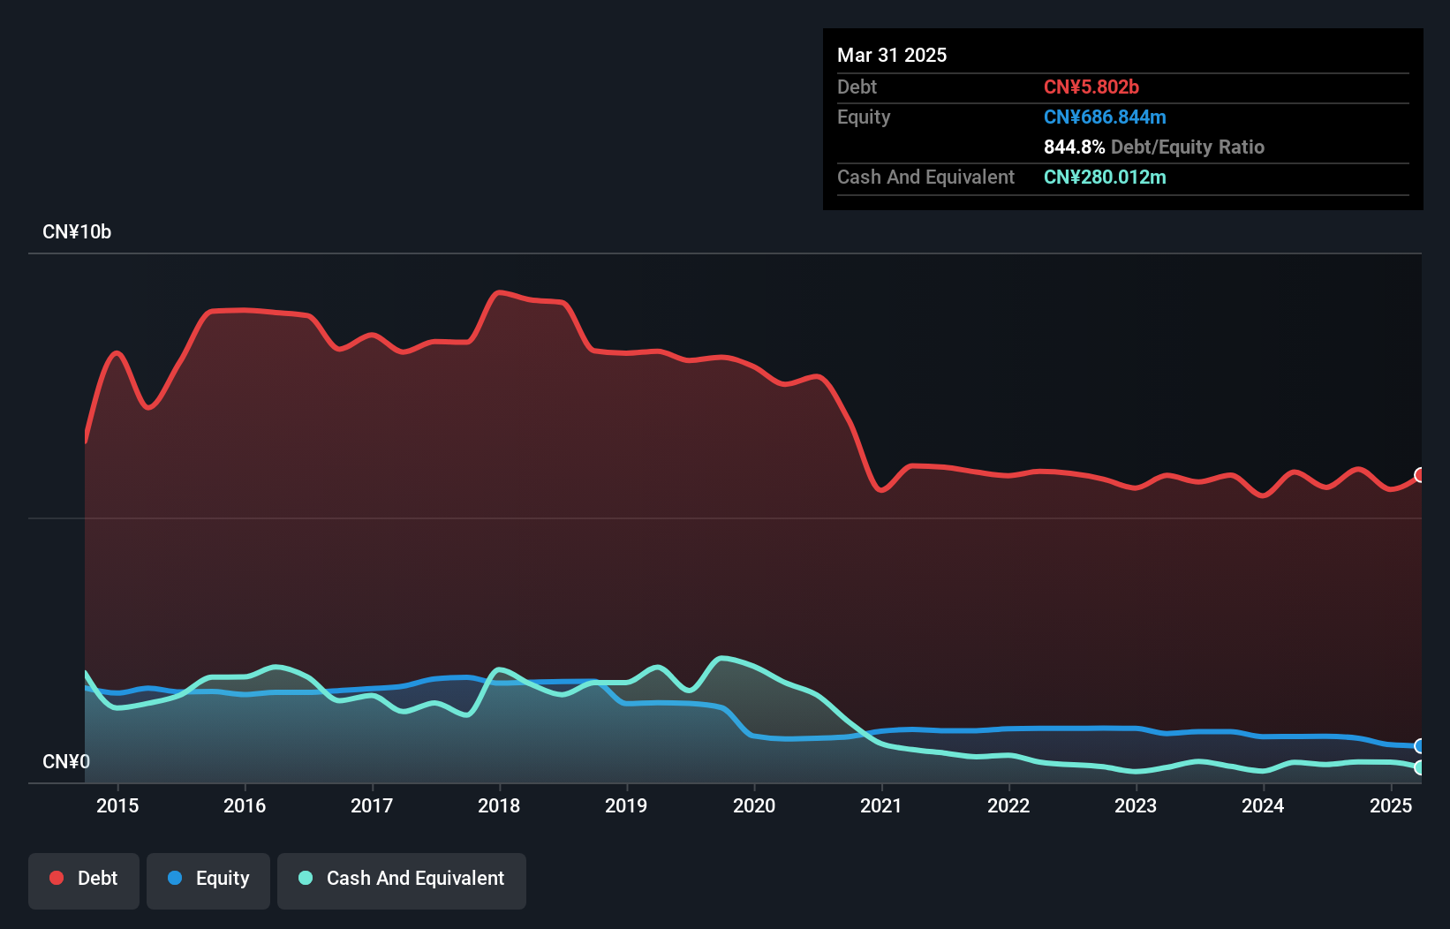The width and height of the screenshot is (1450, 929).
Task: Select the 2023 x-axis label
Action: coord(1136,805)
